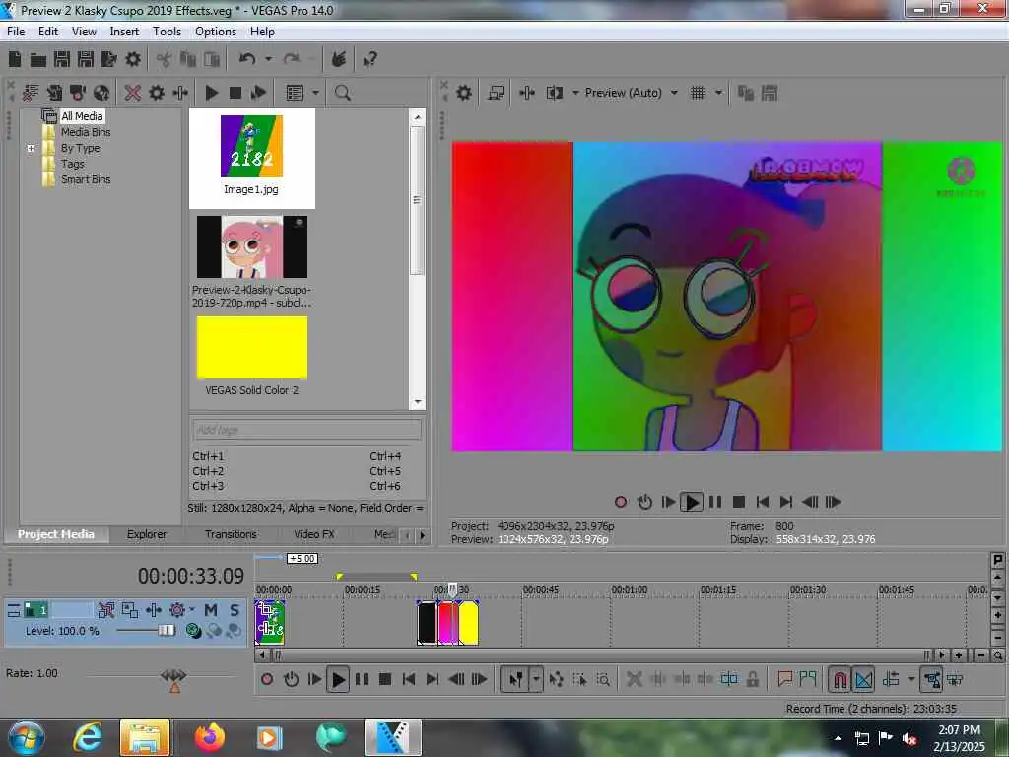Screen dimensions: 1009x757
Task: Open project Properties gear in main toolbar
Action: [133, 59]
